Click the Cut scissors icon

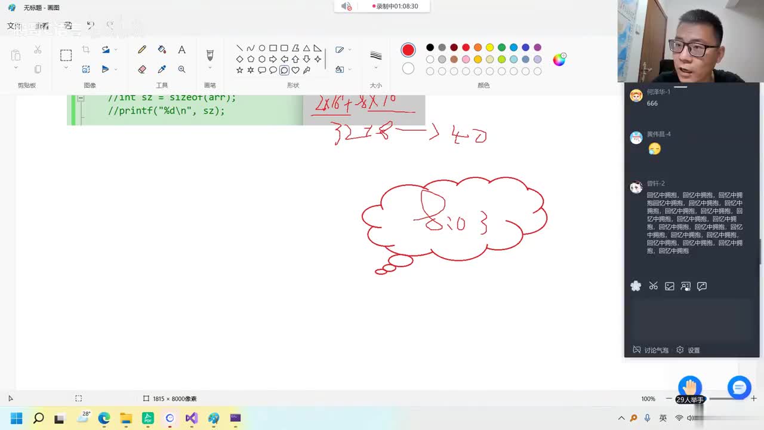[x=38, y=50]
